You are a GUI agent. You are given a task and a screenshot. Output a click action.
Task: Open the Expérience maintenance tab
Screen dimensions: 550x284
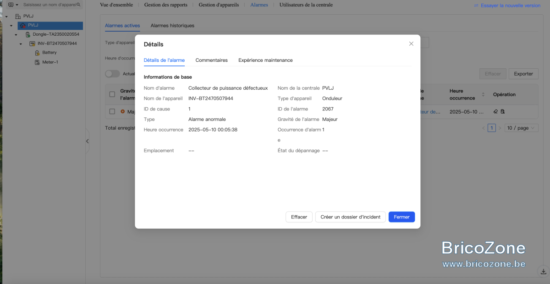(x=265, y=60)
